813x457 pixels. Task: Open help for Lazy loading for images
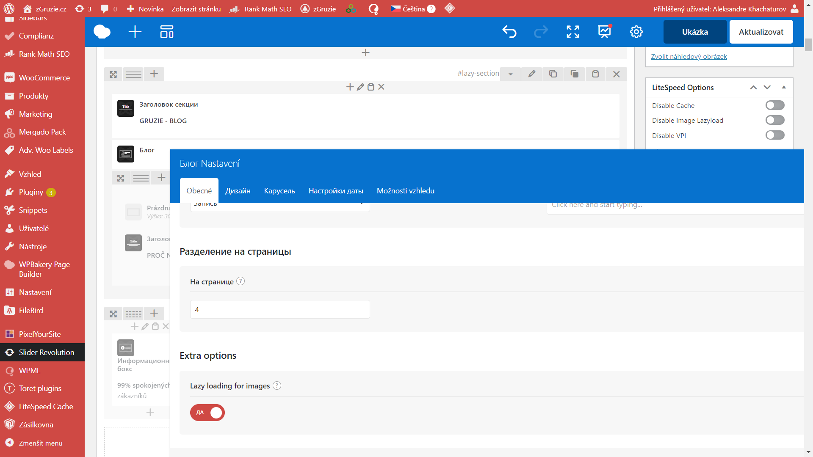(x=277, y=385)
